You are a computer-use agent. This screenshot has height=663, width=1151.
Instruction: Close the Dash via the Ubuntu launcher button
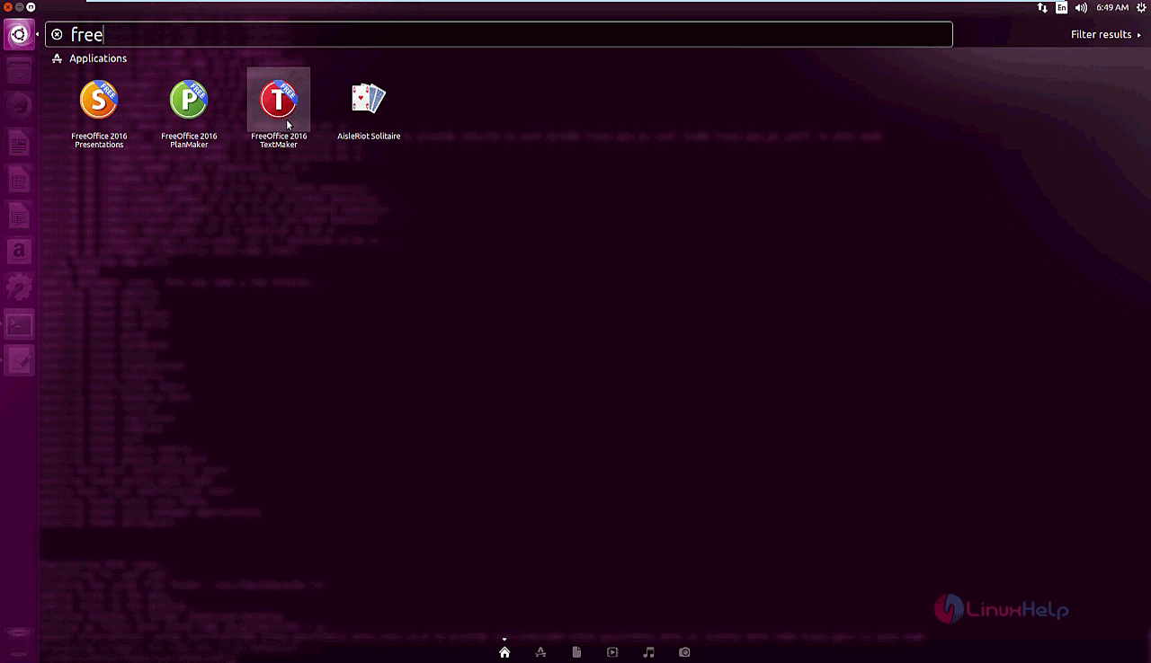[19, 35]
